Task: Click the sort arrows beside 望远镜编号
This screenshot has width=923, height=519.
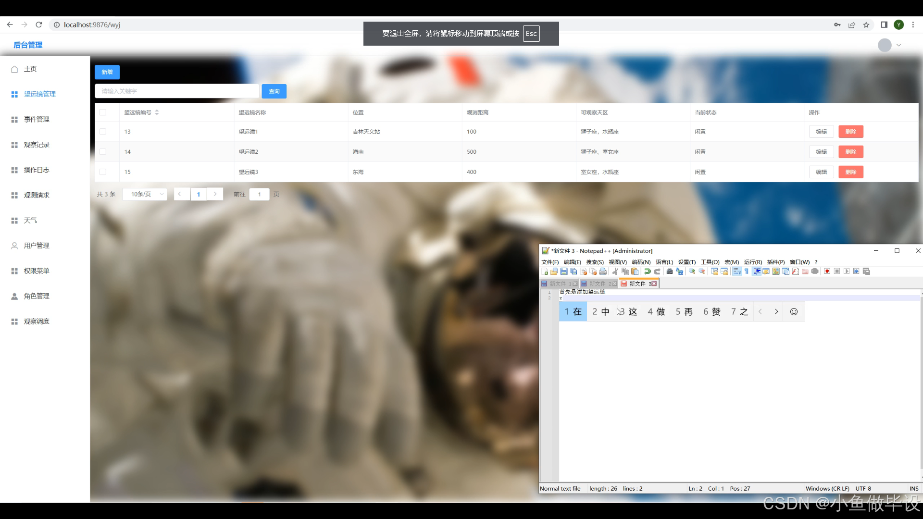Action: click(157, 112)
